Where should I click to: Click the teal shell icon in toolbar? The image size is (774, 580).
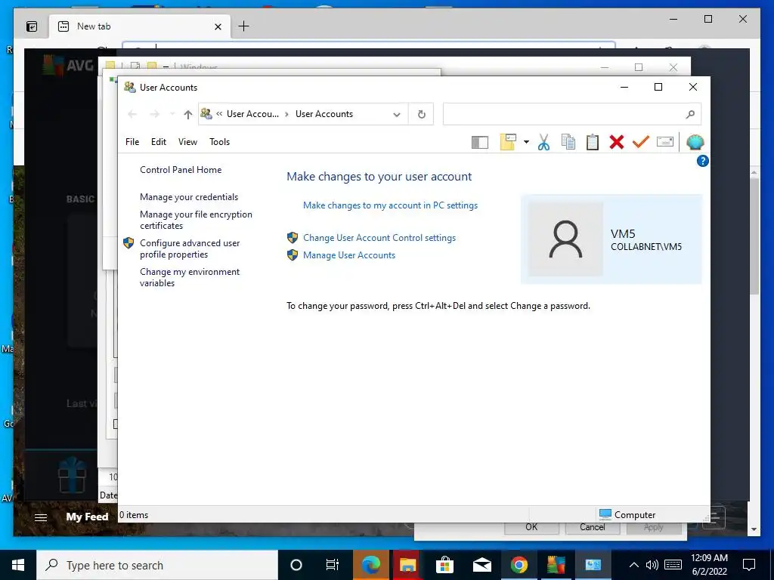695,142
